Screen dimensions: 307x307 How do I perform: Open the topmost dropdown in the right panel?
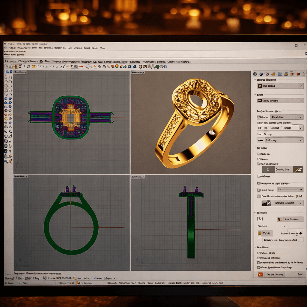point(280,86)
